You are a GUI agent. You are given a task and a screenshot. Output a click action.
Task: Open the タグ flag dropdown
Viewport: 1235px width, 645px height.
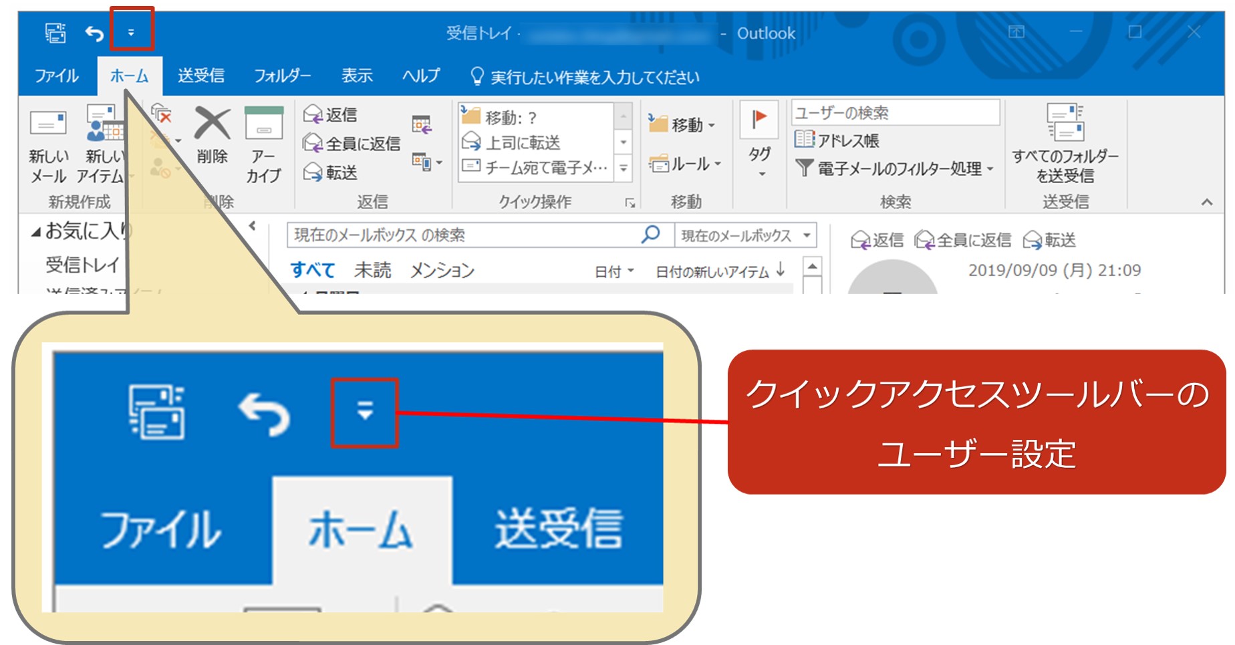pos(759,141)
